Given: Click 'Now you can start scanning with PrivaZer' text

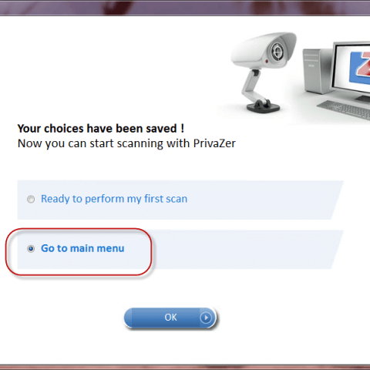Looking at the screenshot, I should point(126,143).
